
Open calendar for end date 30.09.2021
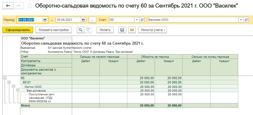[x=83, y=20]
